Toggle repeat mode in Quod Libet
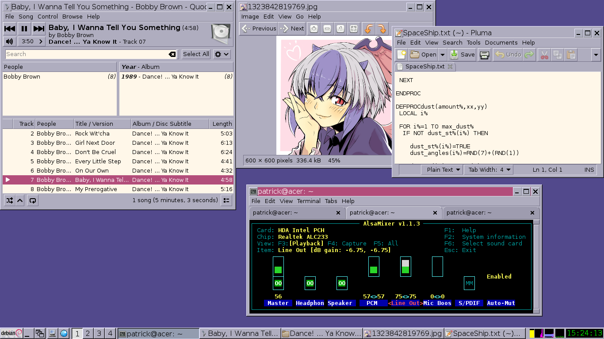This screenshot has width=604, height=339. point(32,200)
